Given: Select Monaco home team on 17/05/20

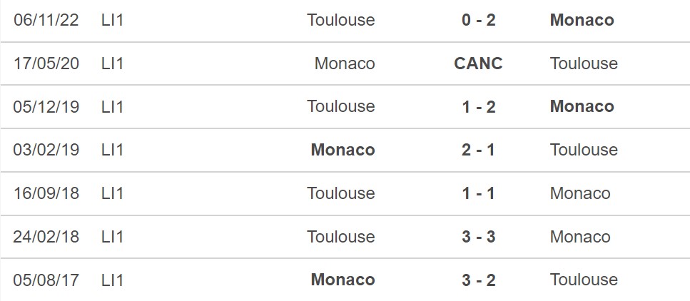Looking at the screenshot, I should [345, 63].
